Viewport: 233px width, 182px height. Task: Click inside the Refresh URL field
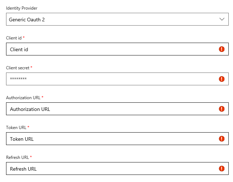tap(107, 168)
